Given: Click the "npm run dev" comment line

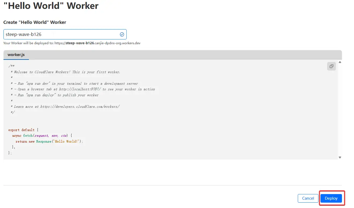Looking at the screenshot, I should pos(74,83).
